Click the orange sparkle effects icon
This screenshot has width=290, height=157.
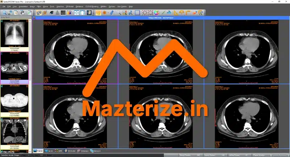tap(45, 13)
